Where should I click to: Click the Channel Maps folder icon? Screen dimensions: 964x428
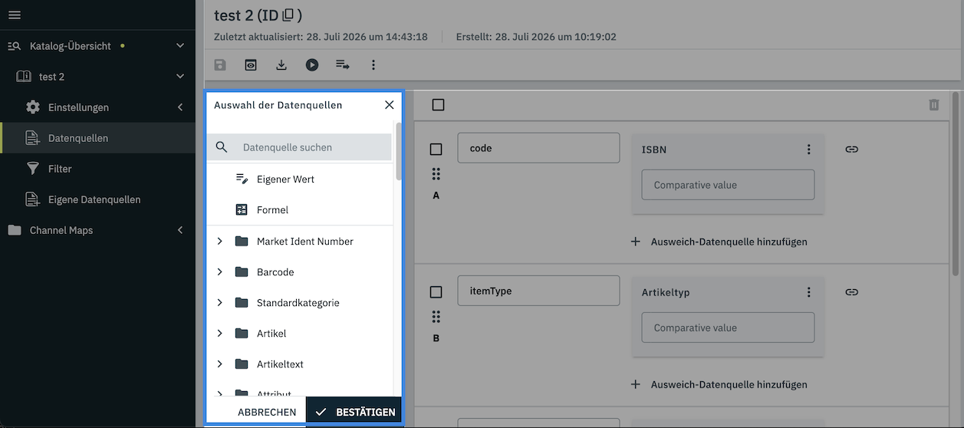tap(15, 230)
